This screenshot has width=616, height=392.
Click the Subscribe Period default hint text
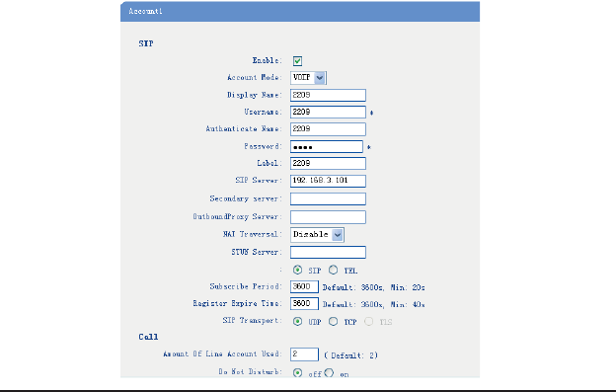pyautogui.click(x=373, y=287)
